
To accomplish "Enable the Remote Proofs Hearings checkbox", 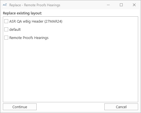I will pyautogui.click(x=6, y=38).
